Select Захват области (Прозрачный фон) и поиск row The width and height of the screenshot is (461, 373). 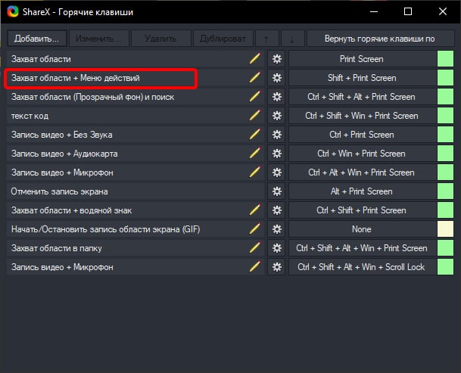click(135, 97)
